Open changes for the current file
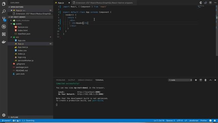218x123 pixels. (201, 3)
